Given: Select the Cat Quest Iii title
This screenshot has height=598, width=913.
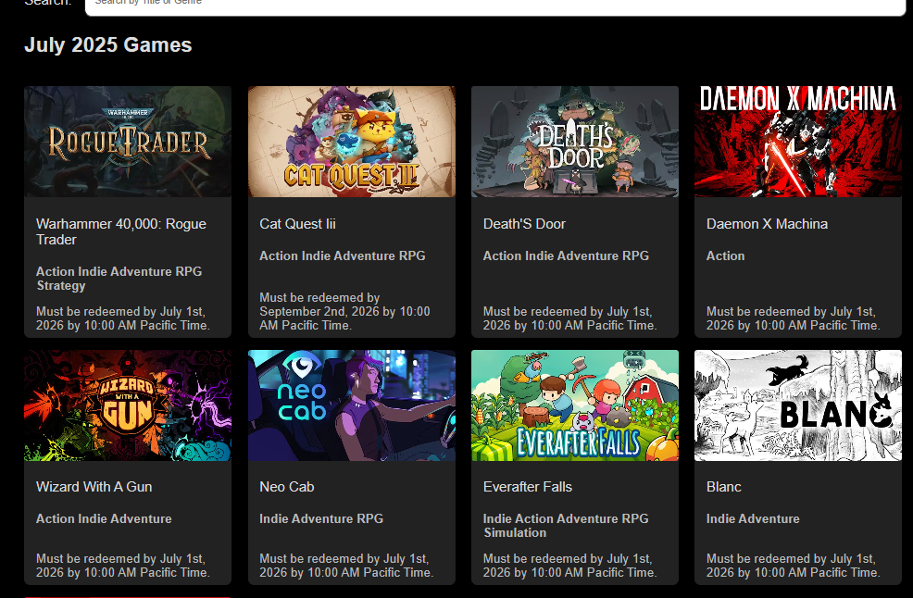Looking at the screenshot, I should (x=297, y=224).
